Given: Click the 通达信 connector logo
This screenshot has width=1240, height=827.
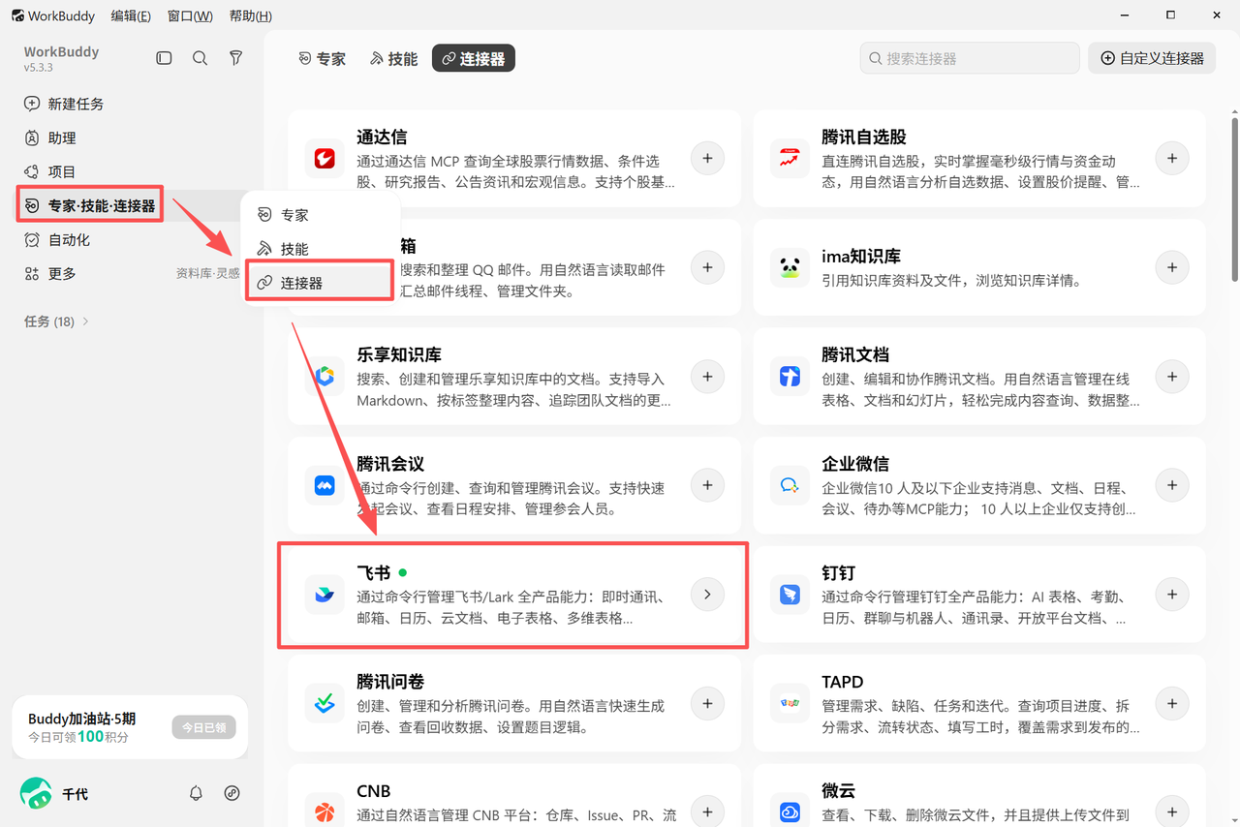Looking at the screenshot, I should 325,158.
